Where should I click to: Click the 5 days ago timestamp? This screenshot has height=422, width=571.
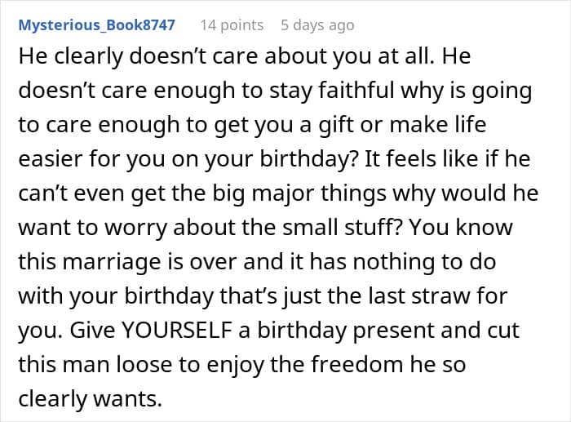317,24
